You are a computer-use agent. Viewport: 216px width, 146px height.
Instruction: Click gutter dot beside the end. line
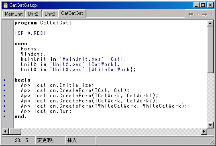pyautogui.click(x=4, y=116)
